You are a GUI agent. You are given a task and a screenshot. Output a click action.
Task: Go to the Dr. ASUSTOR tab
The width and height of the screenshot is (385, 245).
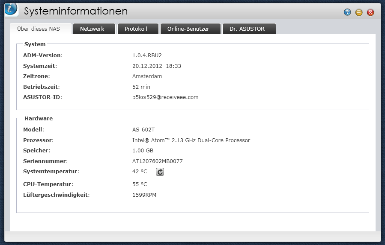pos(249,29)
